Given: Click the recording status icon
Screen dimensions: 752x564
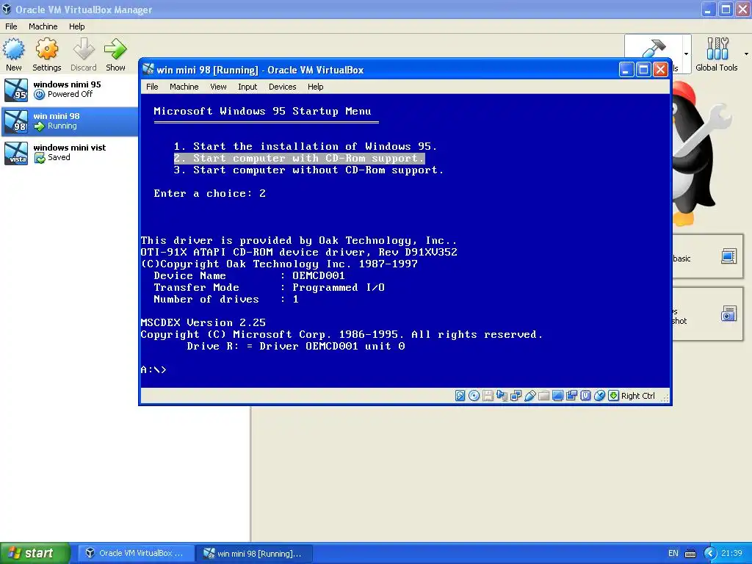Looking at the screenshot, I should (x=571, y=396).
